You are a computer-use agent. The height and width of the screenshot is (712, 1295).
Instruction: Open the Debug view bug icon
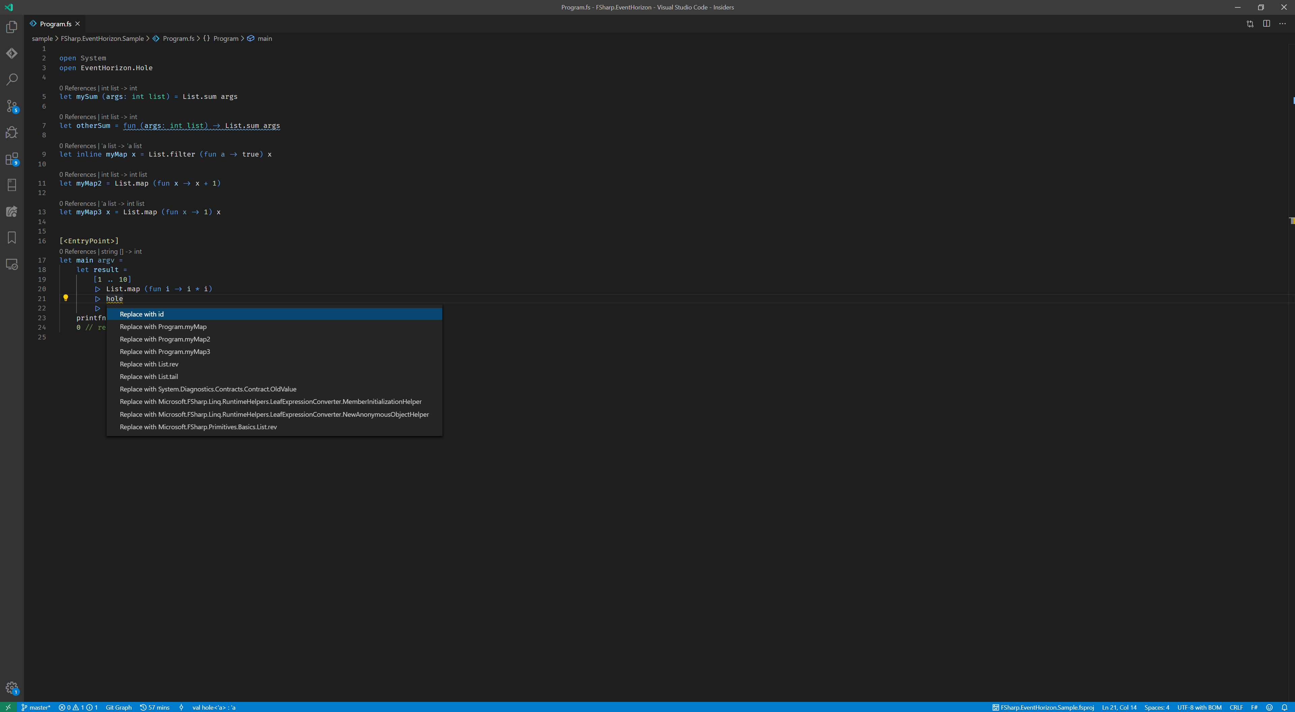(11, 132)
